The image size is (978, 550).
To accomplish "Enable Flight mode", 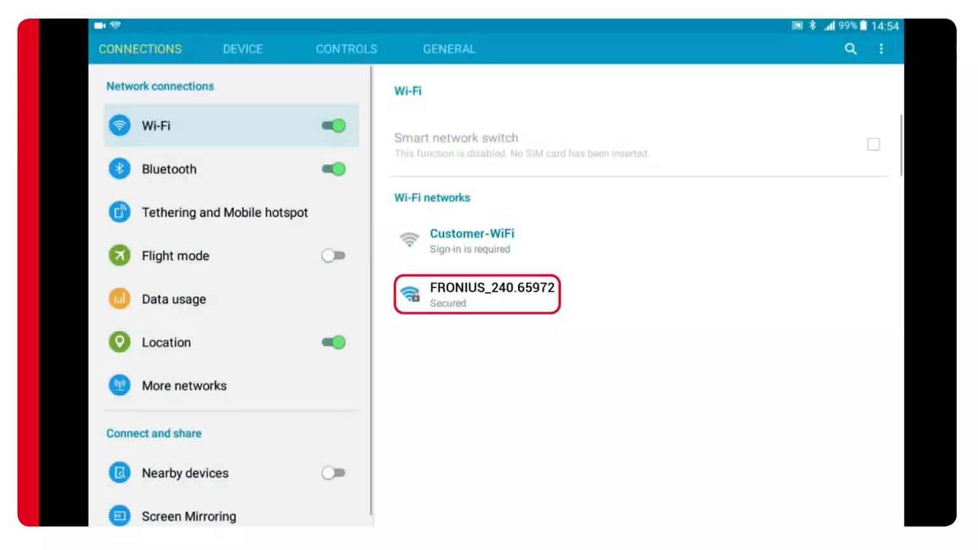I will (333, 255).
